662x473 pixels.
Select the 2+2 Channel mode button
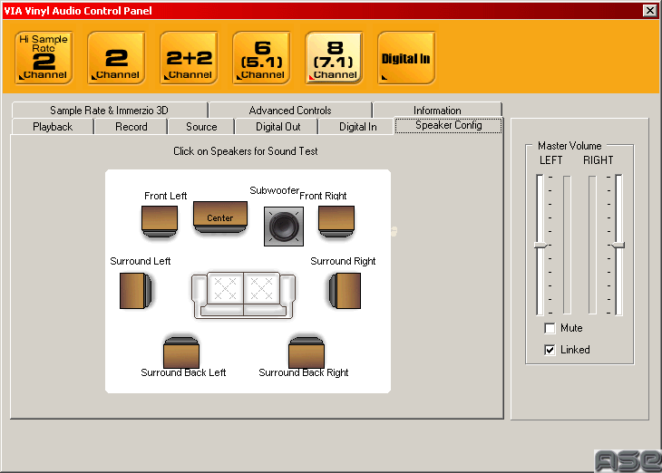[x=190, y=58]
